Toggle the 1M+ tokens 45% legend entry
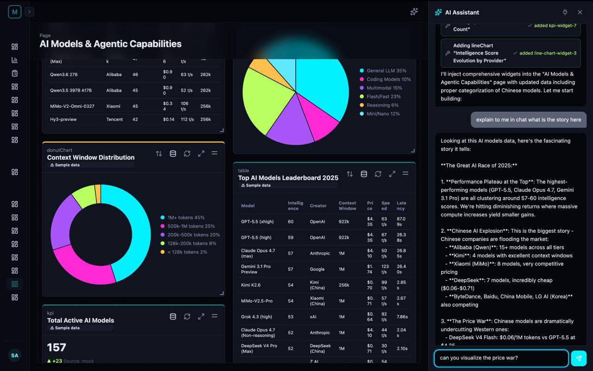Screen dimensions: 593x371 [x=183, y=217]
